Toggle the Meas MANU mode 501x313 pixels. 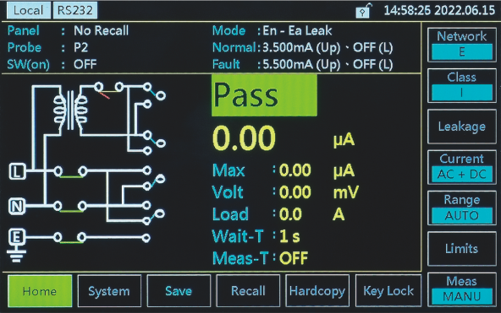tap(462, 289)
